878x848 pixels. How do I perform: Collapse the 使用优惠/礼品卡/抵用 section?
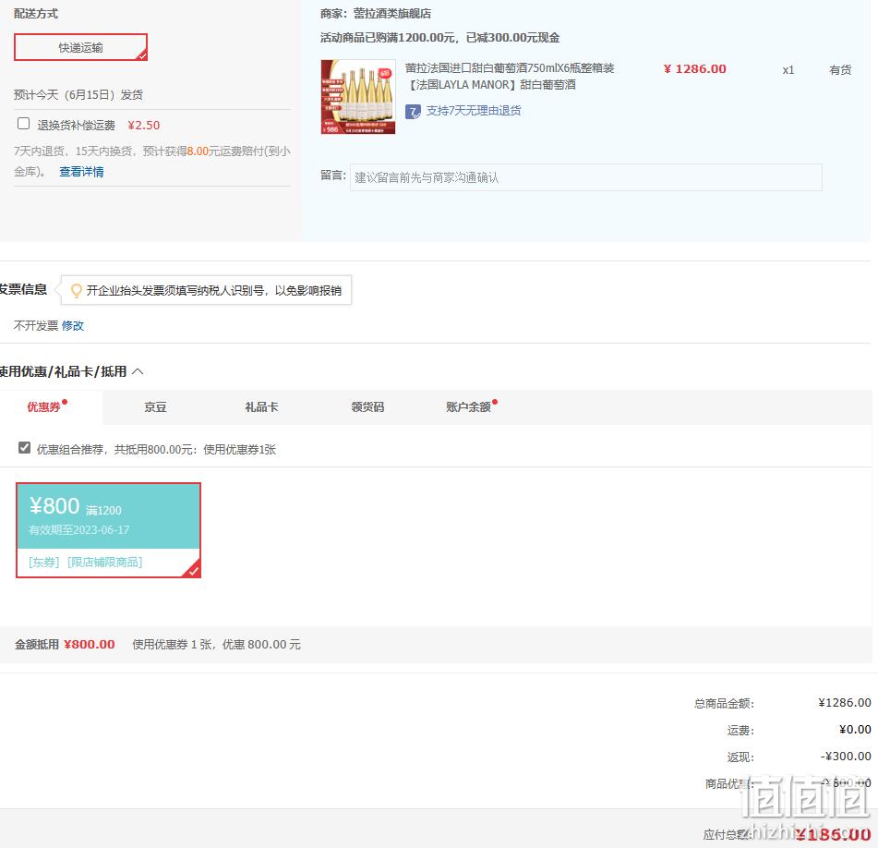coord(138,371)
